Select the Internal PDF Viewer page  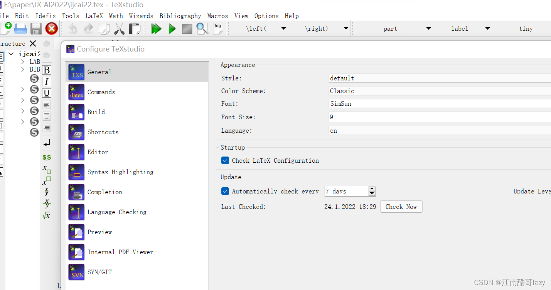[x=137, y=252]
